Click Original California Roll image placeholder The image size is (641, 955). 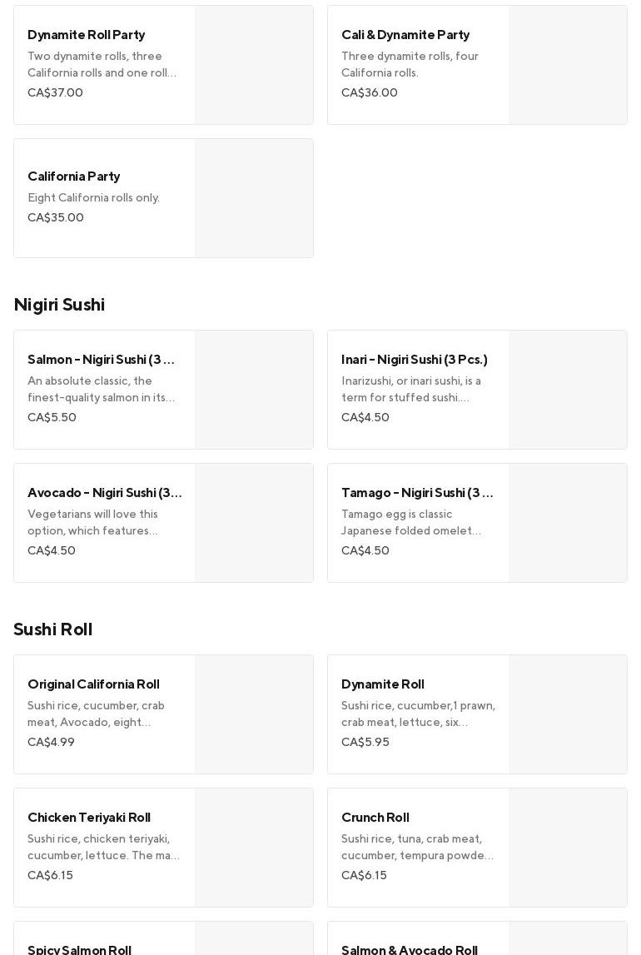pyautogui.click(x=254, y=714)
